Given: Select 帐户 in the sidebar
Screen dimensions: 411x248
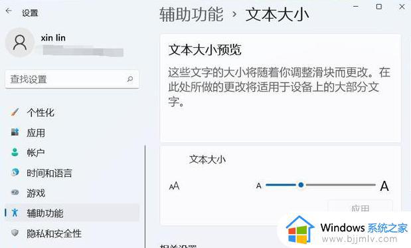Looking at the screenshot, I should tap(72, 152).
